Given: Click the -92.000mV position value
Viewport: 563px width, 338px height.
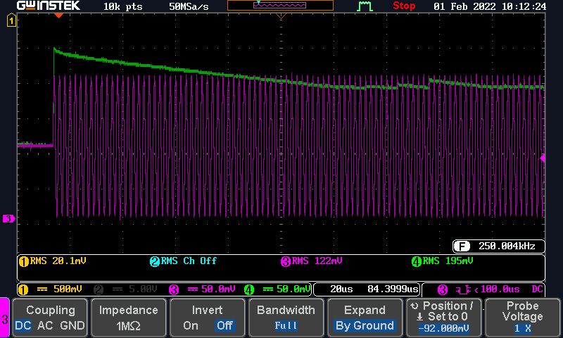Looking at the screenshot, I should pyautogui.click(x=444, y=328).
